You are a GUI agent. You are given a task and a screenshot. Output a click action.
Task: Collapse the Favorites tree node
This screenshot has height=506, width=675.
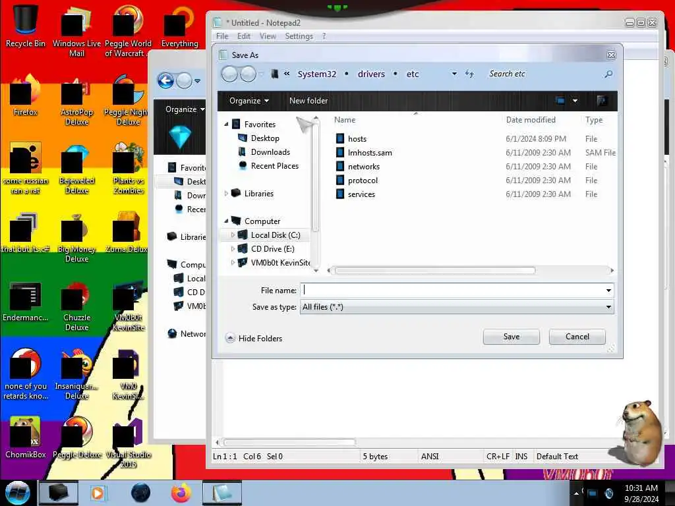pyautogui.click(x=227, y=125)
